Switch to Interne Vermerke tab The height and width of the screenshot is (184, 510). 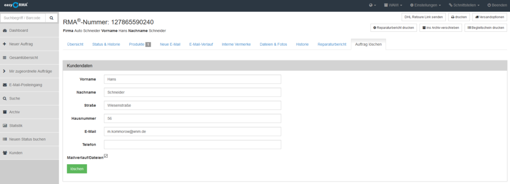(x=236, y=44)
